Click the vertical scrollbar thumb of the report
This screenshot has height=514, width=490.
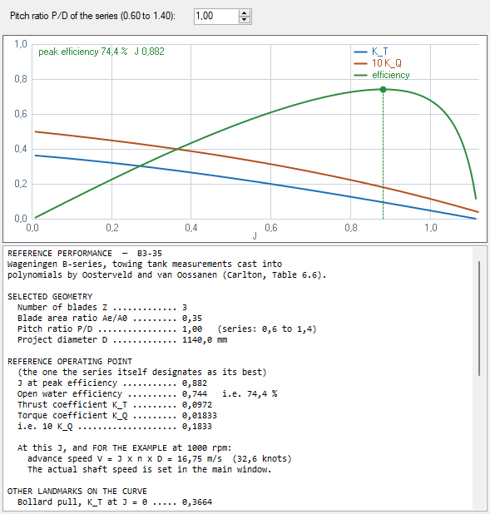click(479, 319)
